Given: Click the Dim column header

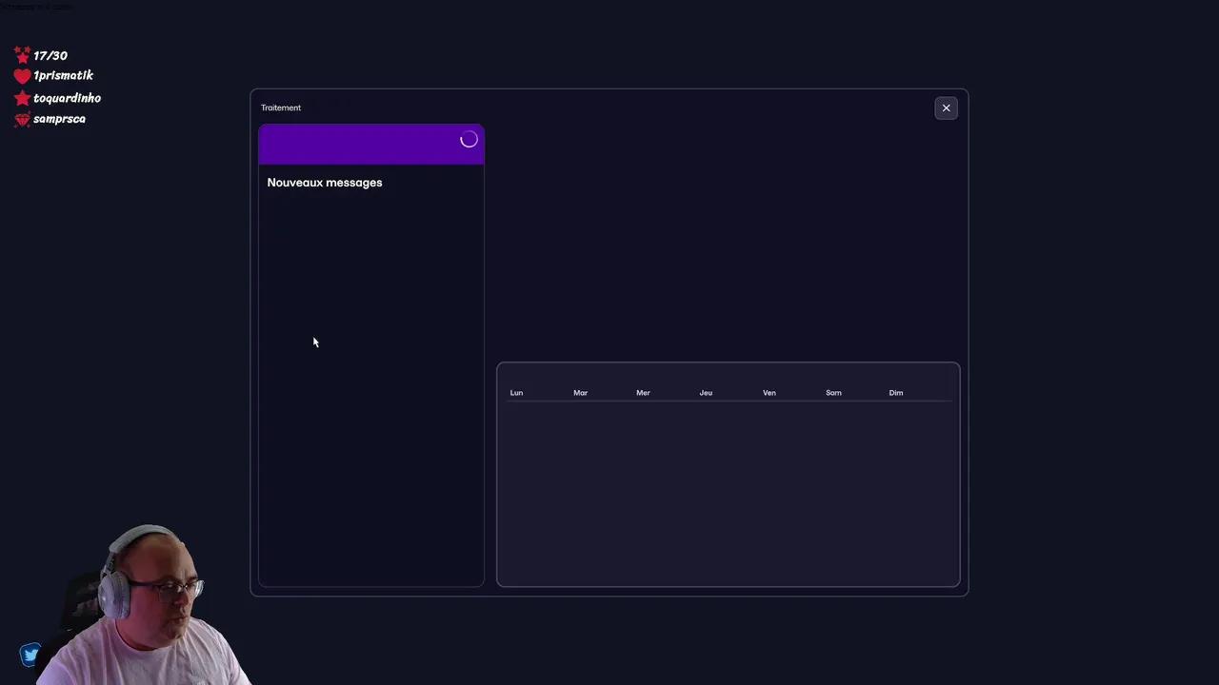Looking at the screenshot, I should click(896, 393).
